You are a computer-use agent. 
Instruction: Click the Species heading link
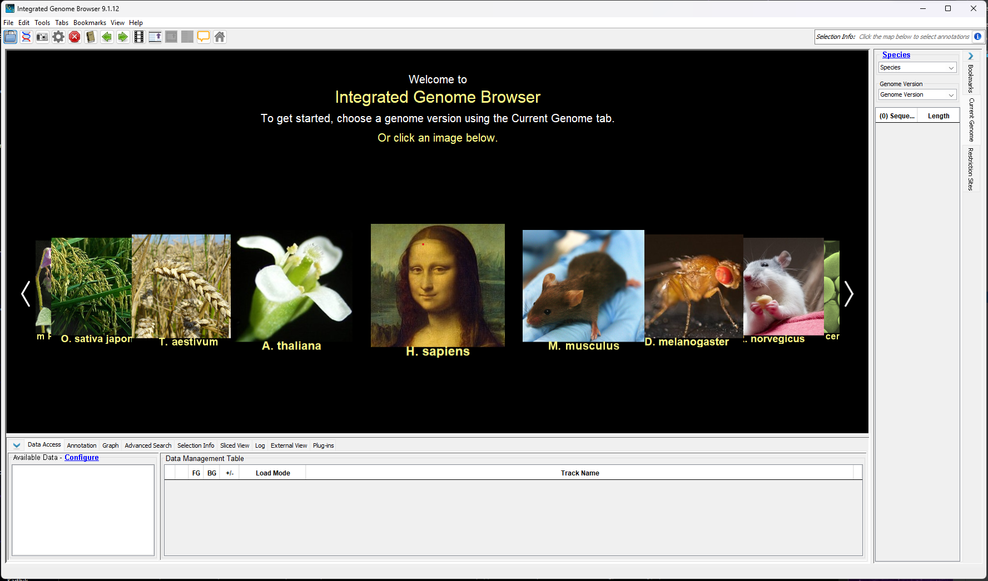coord(896,55)
